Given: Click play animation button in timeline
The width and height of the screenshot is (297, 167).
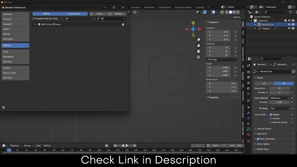Looking at the screenshot, I should click(x=127, y=146).
